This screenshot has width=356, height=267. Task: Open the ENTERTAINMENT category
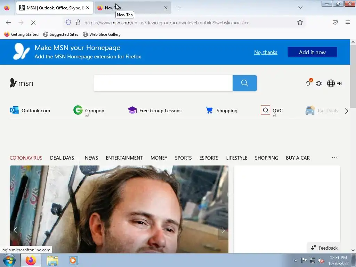[x=124, y=158]
